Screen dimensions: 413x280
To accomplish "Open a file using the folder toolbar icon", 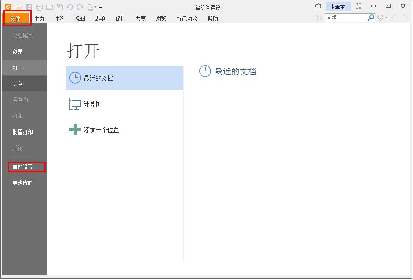I will (18, 6).
